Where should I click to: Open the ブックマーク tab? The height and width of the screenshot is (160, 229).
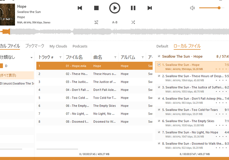point(34,46)
